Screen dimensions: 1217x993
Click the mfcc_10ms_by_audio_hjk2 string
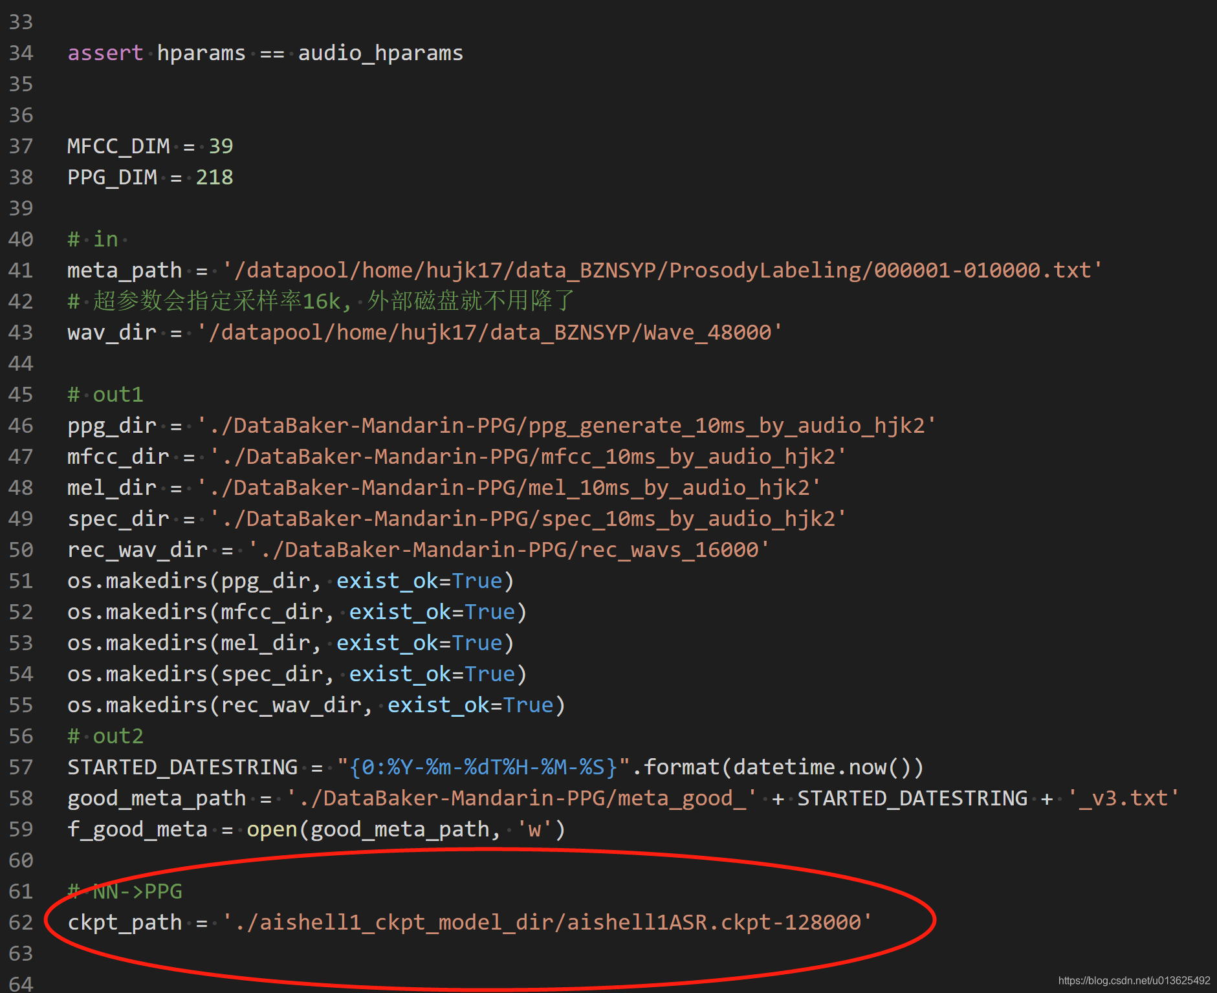[x=528, y=457]
